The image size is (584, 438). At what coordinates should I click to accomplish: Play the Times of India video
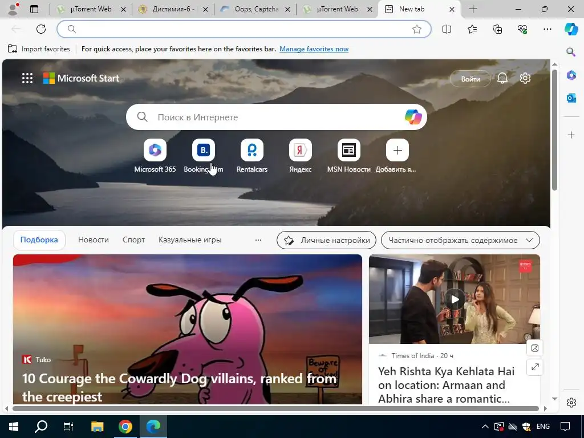click(455, 299)
